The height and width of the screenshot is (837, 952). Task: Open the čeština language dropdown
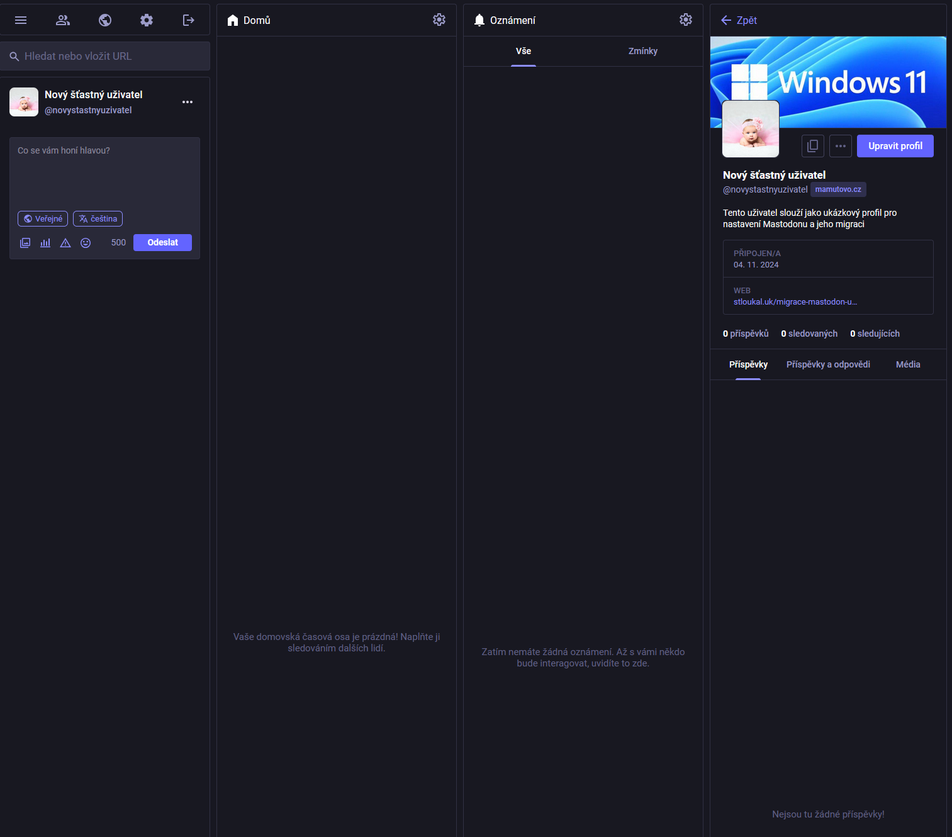point(98,219)
